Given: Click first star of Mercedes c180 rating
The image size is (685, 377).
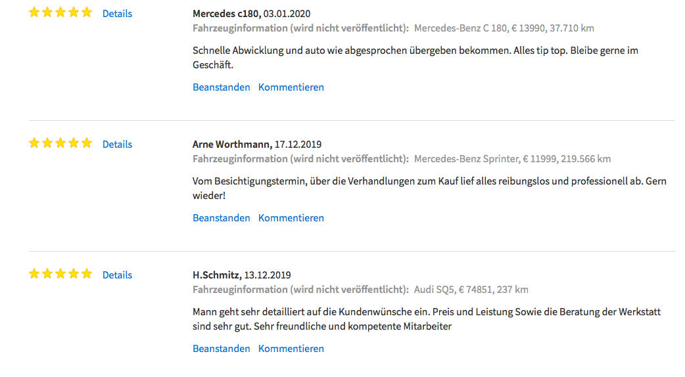Looking at the screenshot, I should click(x=34, y=12).
